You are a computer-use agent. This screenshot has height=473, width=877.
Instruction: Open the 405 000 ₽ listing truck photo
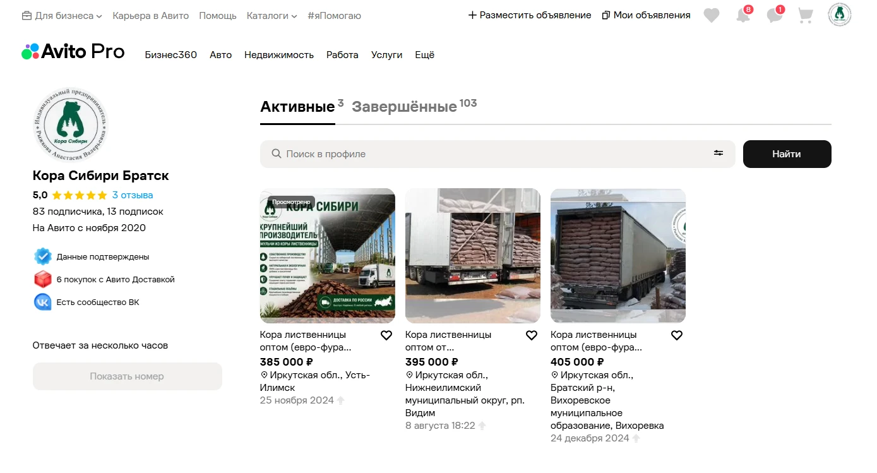(x=618, y=256)
